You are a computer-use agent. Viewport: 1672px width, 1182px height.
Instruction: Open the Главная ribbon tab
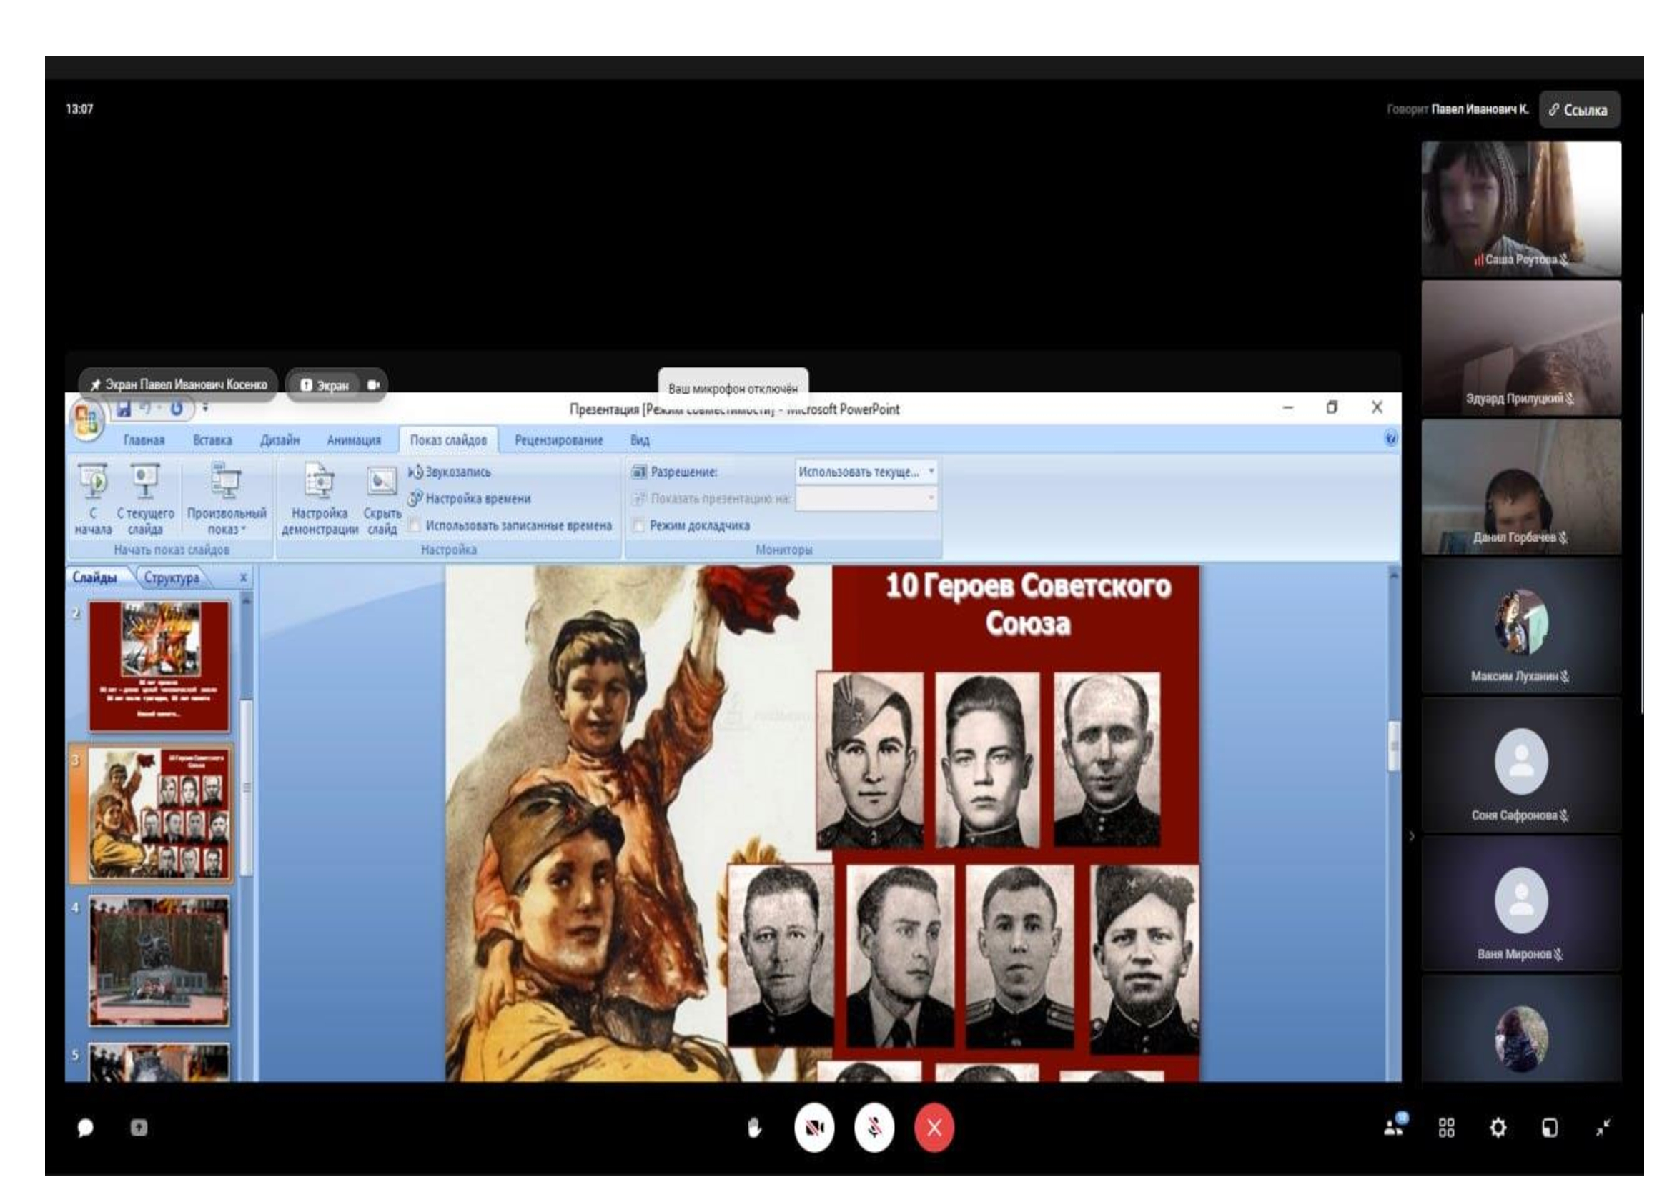(144, 440)
